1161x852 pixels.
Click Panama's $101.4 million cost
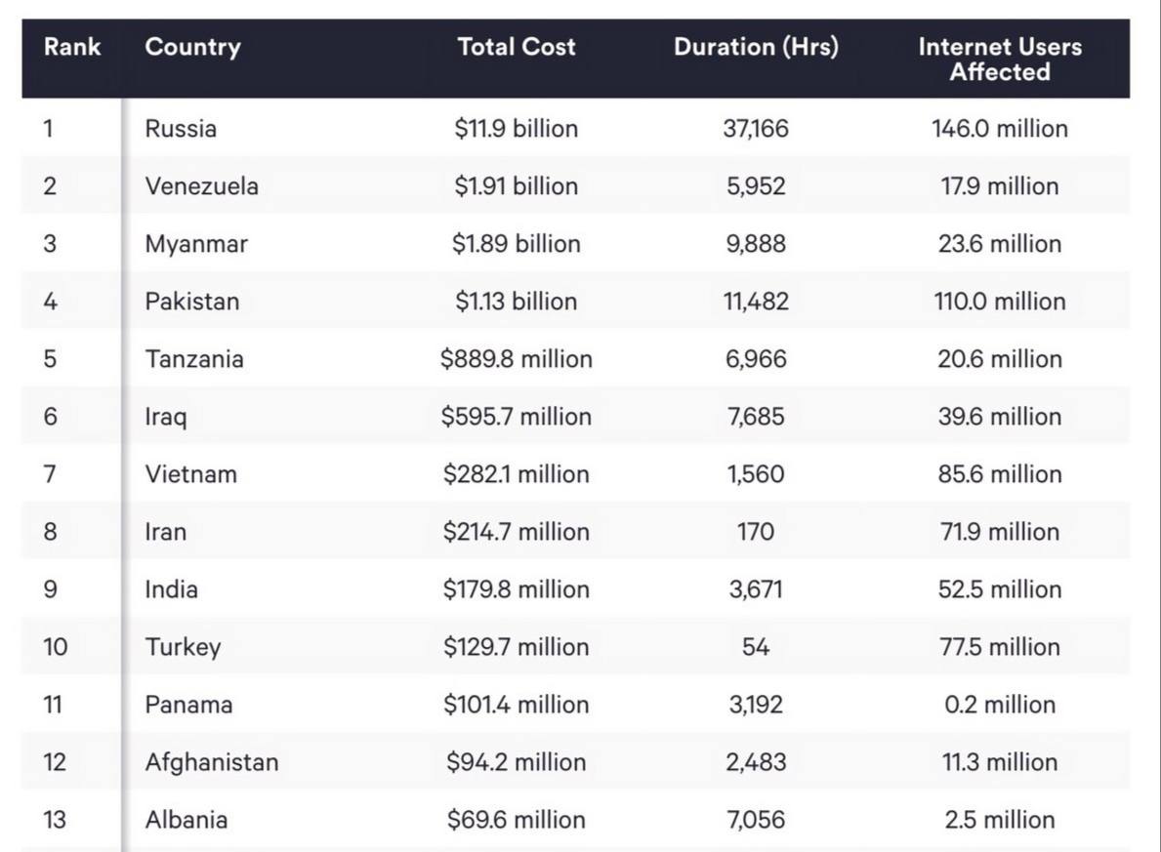[x=516, y=705]
